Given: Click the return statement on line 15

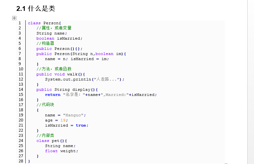Looking at the screenshot, I should [x=101, y=95].
